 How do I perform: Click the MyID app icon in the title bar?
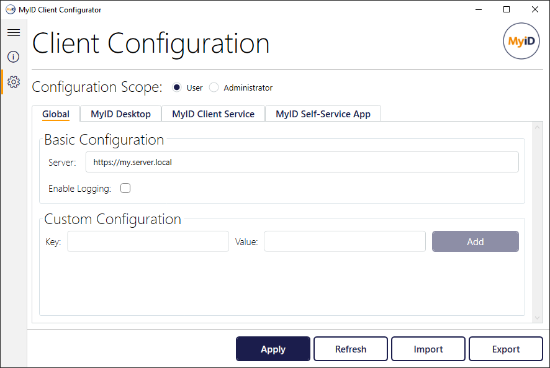(9, 9)
